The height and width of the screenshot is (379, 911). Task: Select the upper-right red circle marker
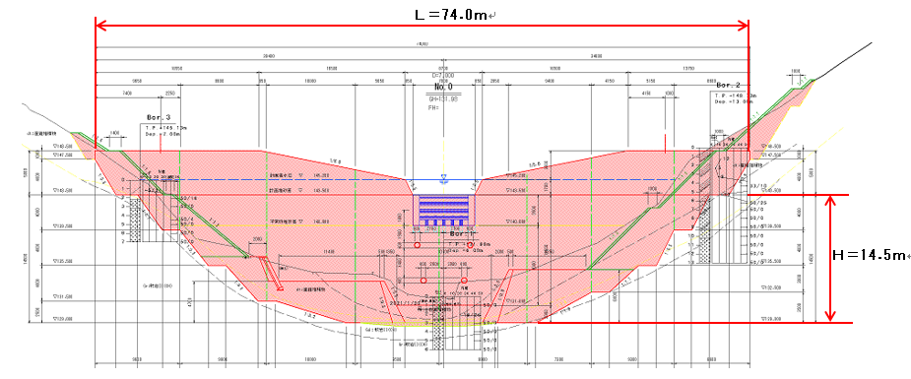click(x=470, y=245)
